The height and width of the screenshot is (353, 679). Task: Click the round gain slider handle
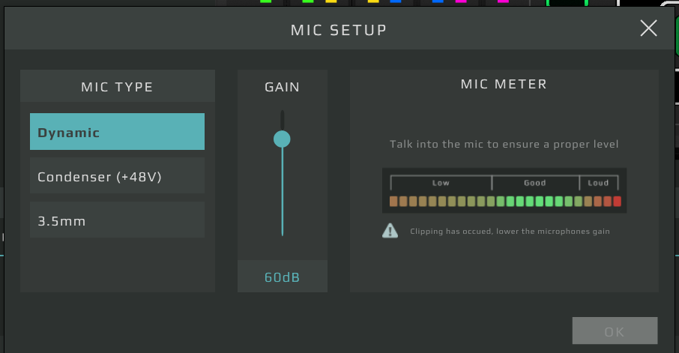[x=282, y=139]
